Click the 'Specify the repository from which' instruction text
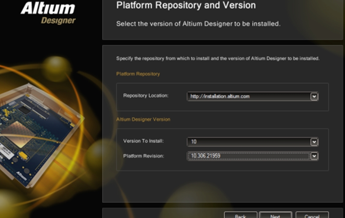The height and width of the screenshot is (218, 345). [218, 58]
